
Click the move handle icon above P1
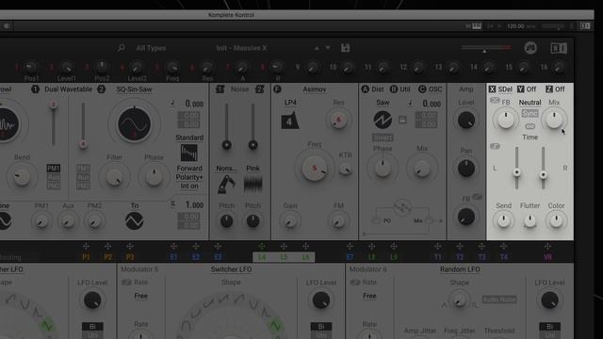86,246
